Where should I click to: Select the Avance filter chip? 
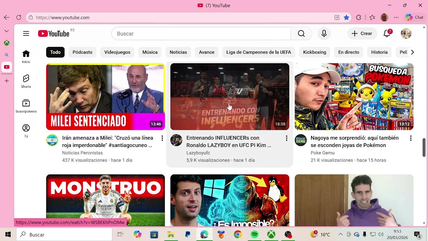(x=207, y=52)
